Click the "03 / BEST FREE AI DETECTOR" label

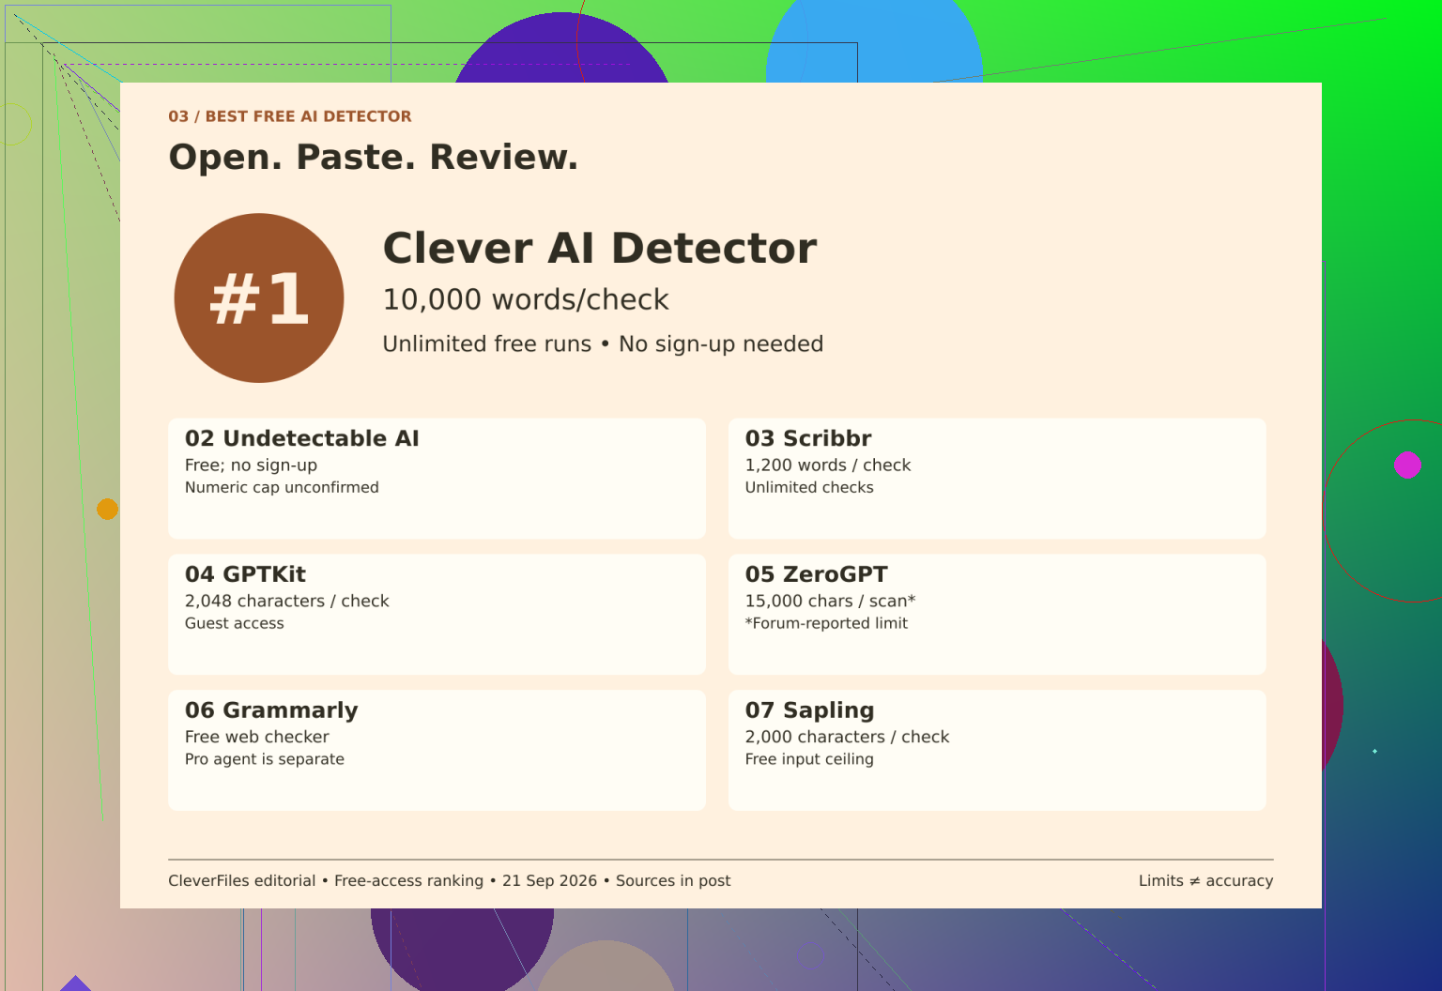click(290, 116)
